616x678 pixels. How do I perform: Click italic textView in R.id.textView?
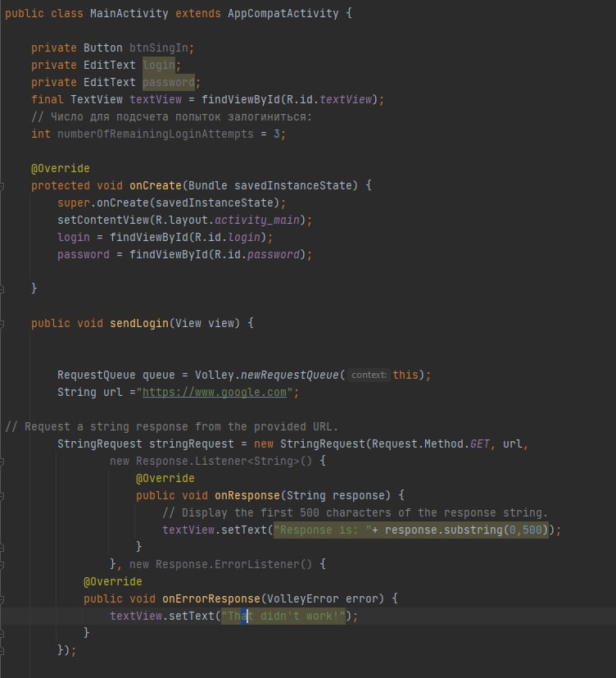tap(346, 99)
